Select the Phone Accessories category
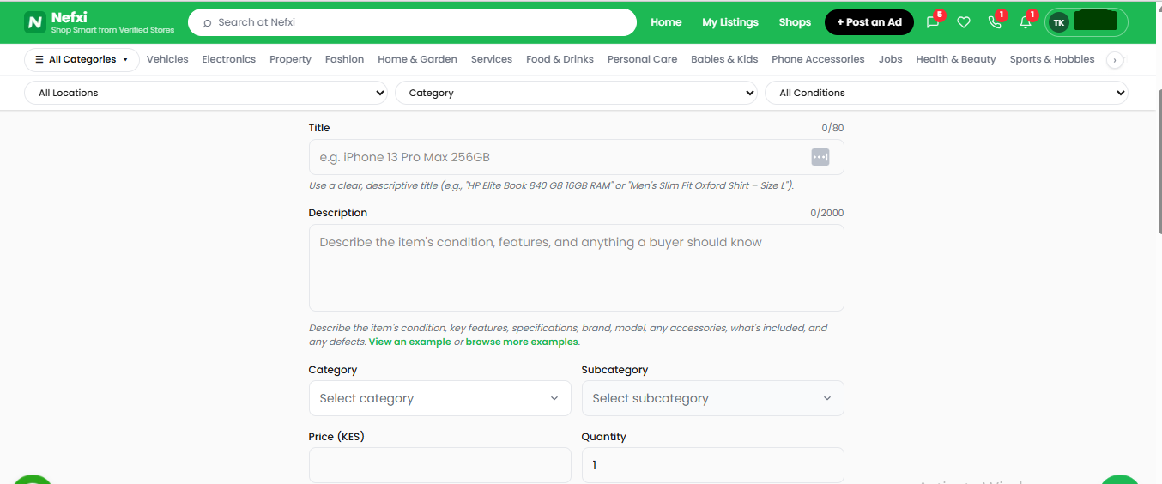 coord(818,59)
